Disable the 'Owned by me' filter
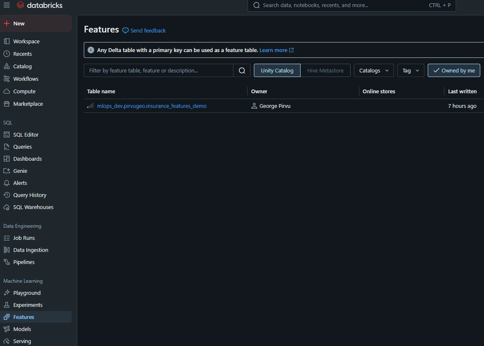The height and width of the screenshot is (346, 484). click(x=454, y=70)
